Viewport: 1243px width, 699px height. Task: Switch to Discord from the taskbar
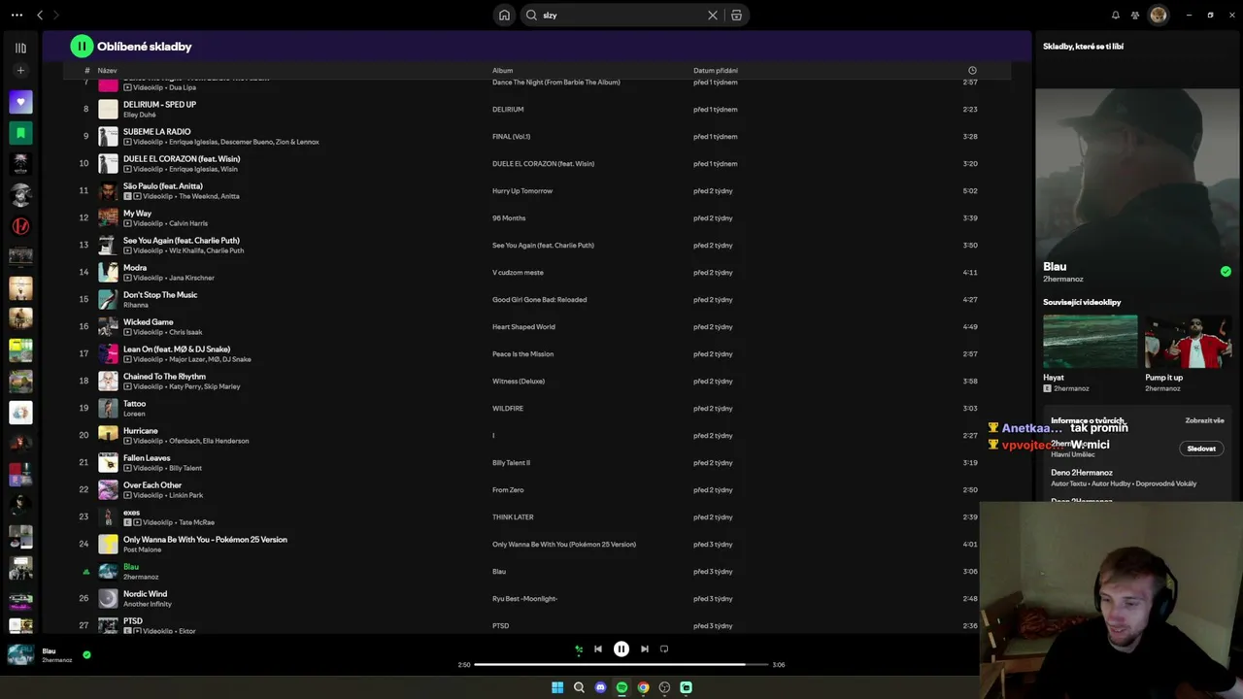[600, 687]
